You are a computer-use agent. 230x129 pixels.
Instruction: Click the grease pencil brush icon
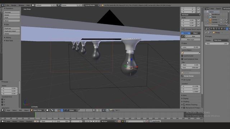pyautogui.click(x=183, y=36)
